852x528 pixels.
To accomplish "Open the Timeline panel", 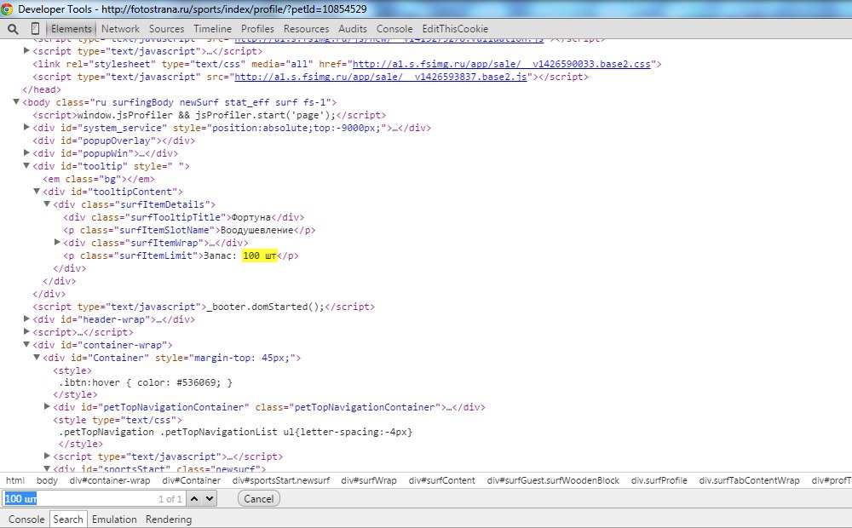I will (x=212, y=29).
